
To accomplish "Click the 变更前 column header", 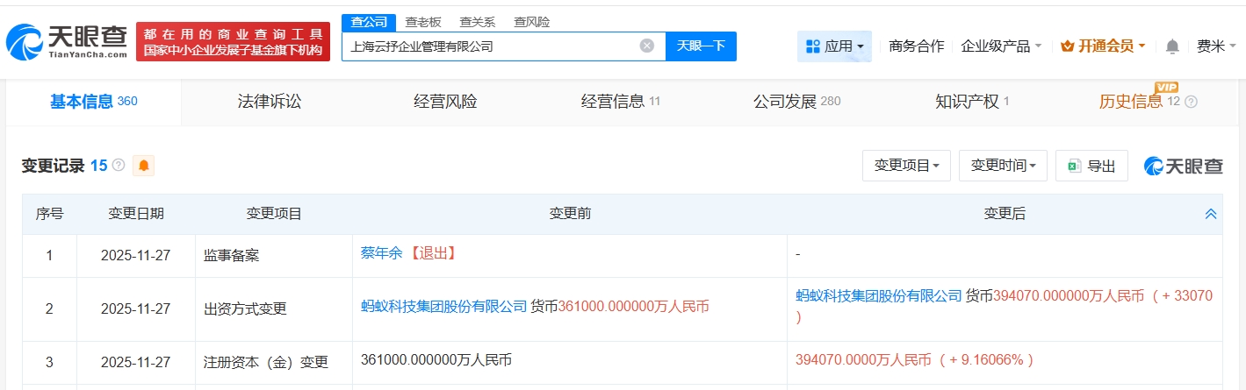I will tap(570, 214).
